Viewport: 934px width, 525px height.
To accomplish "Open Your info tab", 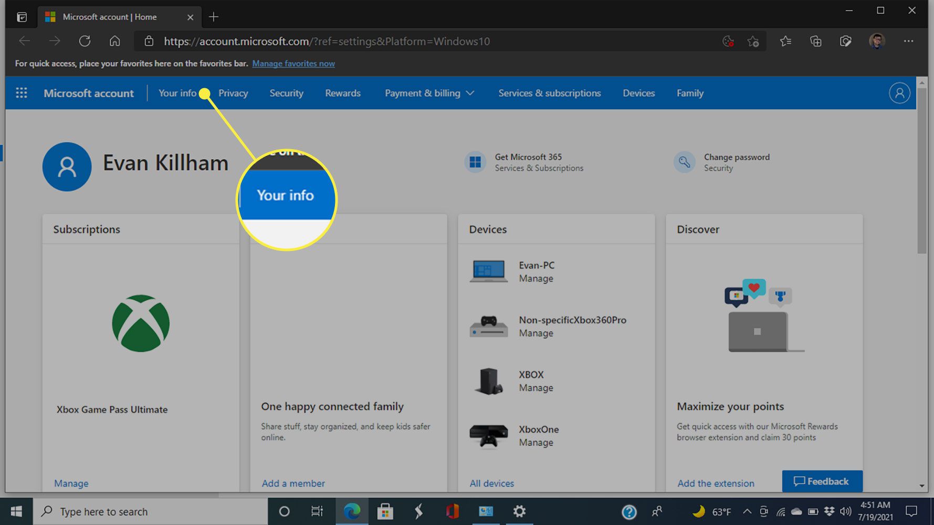I will pos(177,93).
